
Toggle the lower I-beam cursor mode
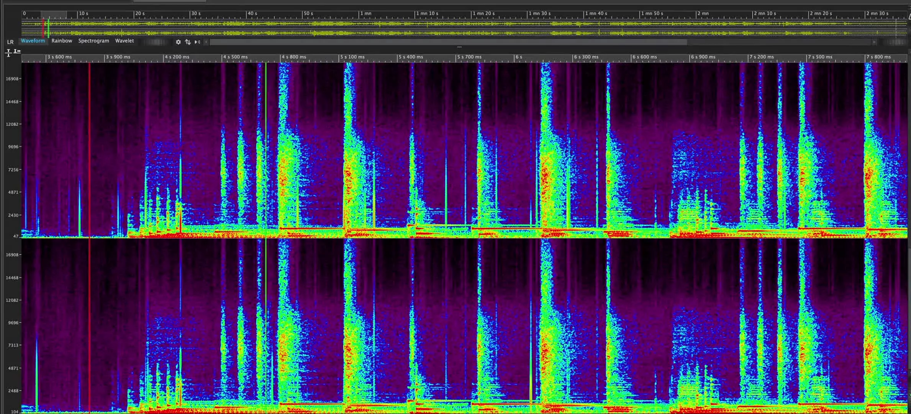(8, 56)
